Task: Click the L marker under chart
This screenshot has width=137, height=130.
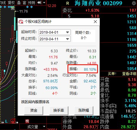Action: [x=6, y=121]
